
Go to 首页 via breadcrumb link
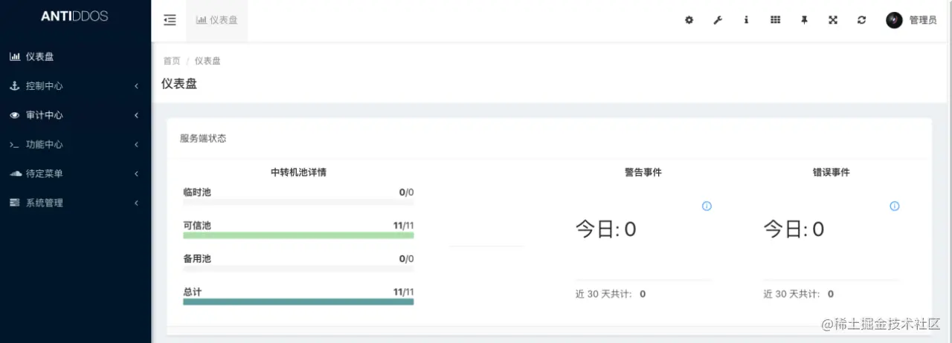click(x=172, y=61)
